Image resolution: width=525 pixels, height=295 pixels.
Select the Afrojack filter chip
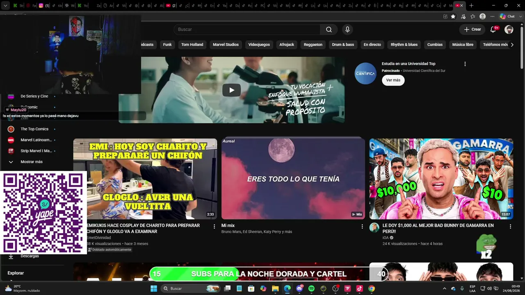(x=287, y=45)
